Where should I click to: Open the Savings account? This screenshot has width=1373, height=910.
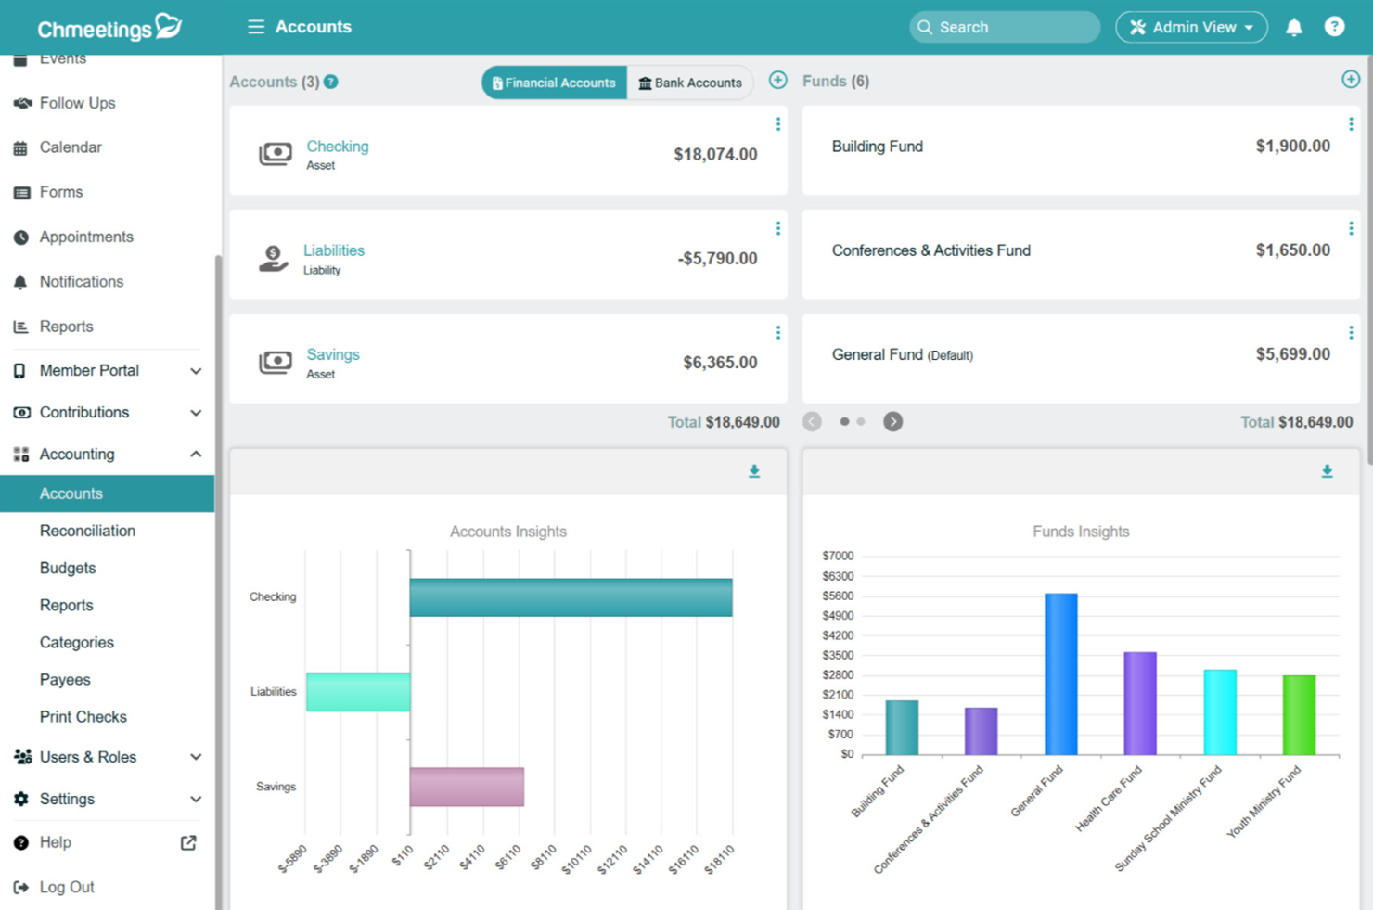tap(332, 354)
